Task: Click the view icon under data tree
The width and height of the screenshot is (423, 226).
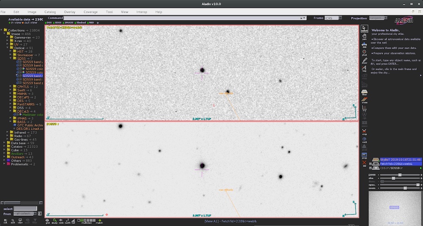Action: (x=20, y=221)
